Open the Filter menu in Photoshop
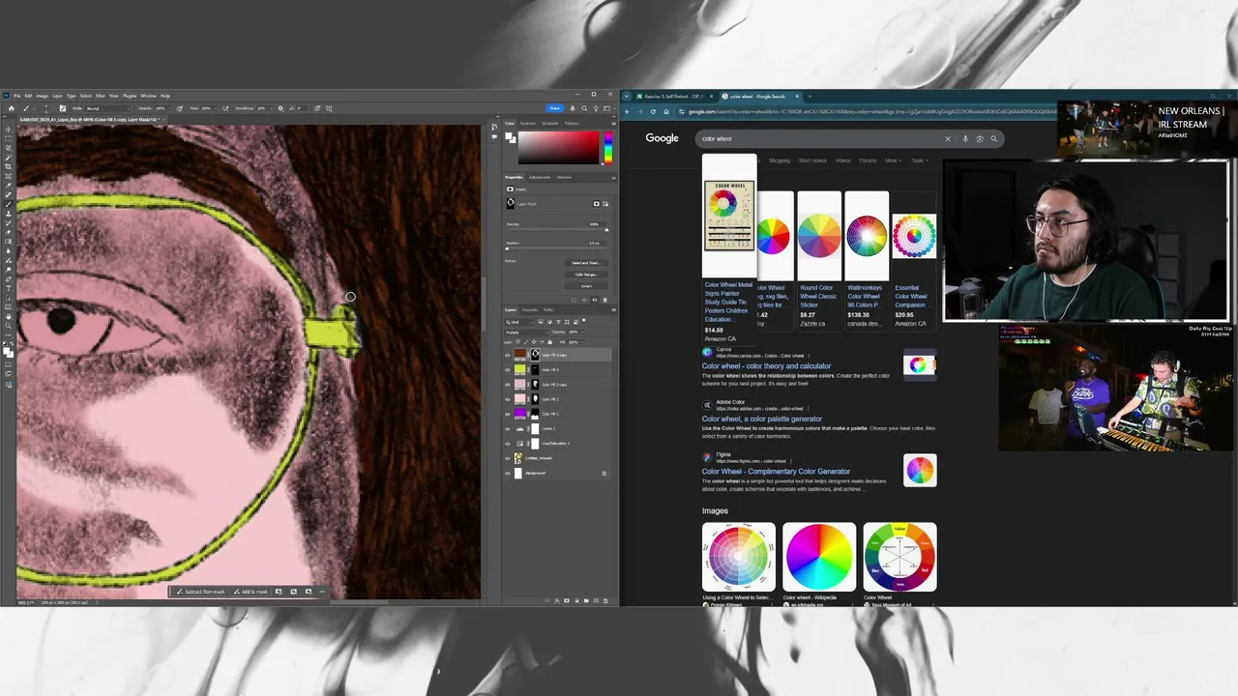 pos(100,96)
